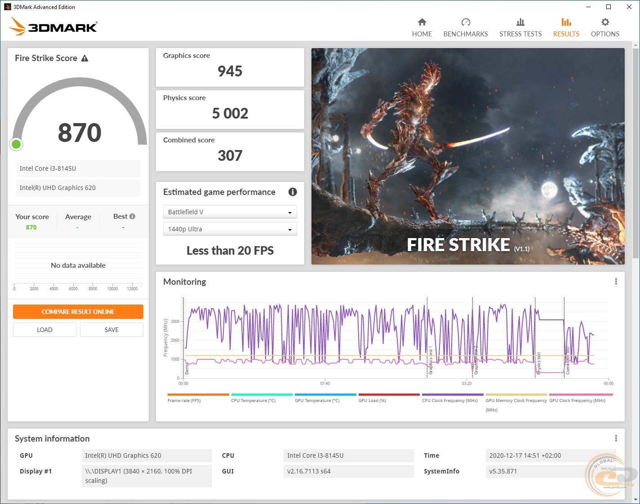Viewport: 640px width, 504px height.
Task: Click the warning triangle beside Fire Strike Score
Action: tap(84, 58)
